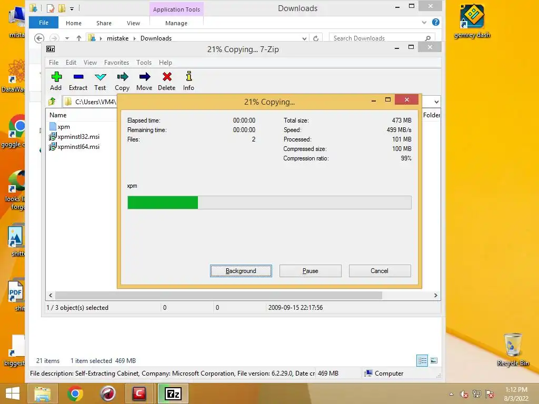Select xpminstl32.msi in the file list

(x=74, y=137)
